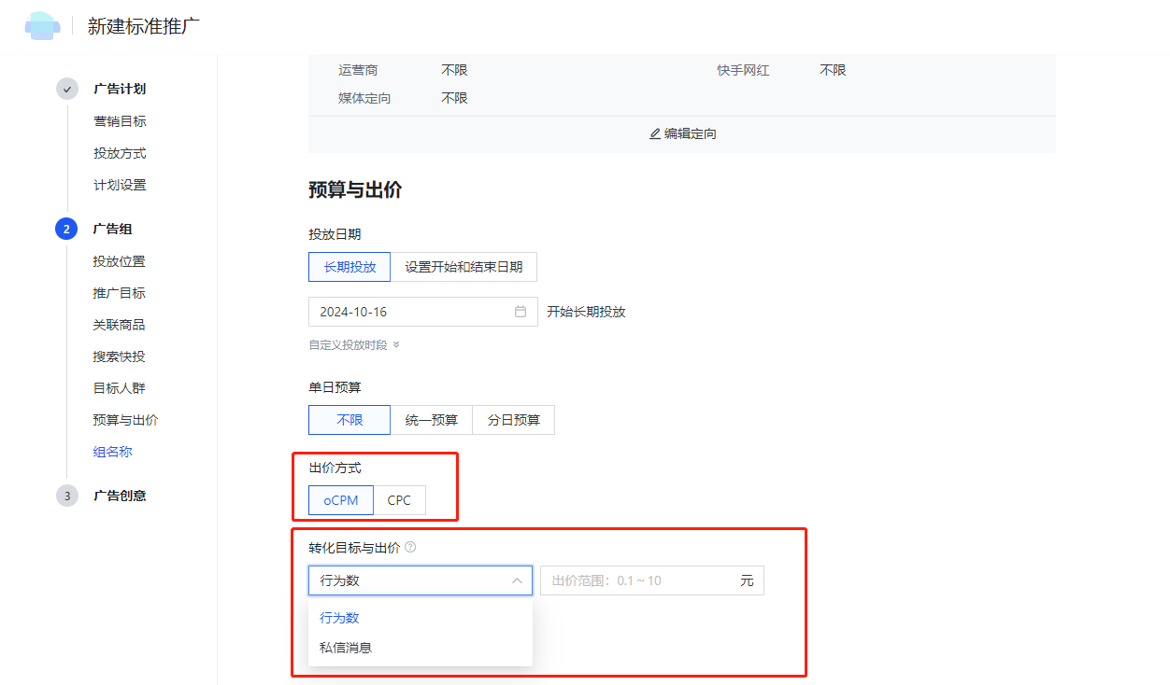Click the step 3 circle beside 广告创意
Screen dimensions: 1170x685
click(x=66, y=496)
